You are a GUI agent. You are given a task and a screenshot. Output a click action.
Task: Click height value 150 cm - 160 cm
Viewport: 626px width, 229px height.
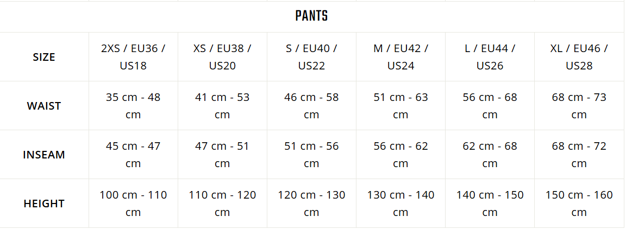tap(579, 203)
